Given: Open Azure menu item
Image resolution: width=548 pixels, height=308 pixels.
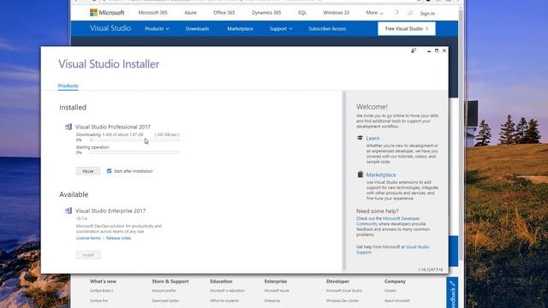Looking at the screenshot, I should (190, 13).
